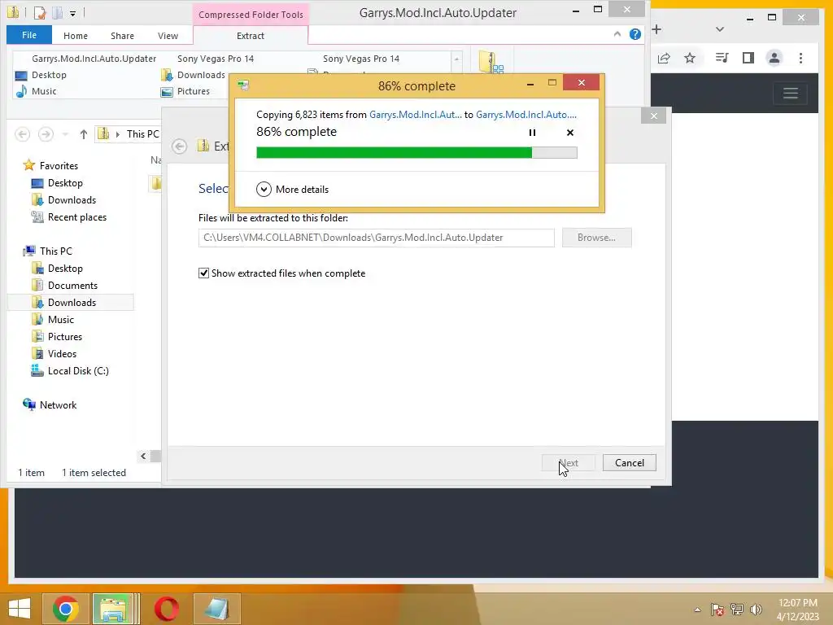
Task: Pick Garrys.Mod.Incl.Auto.Updater in Extract To list
Action: (x=94, y=59)
